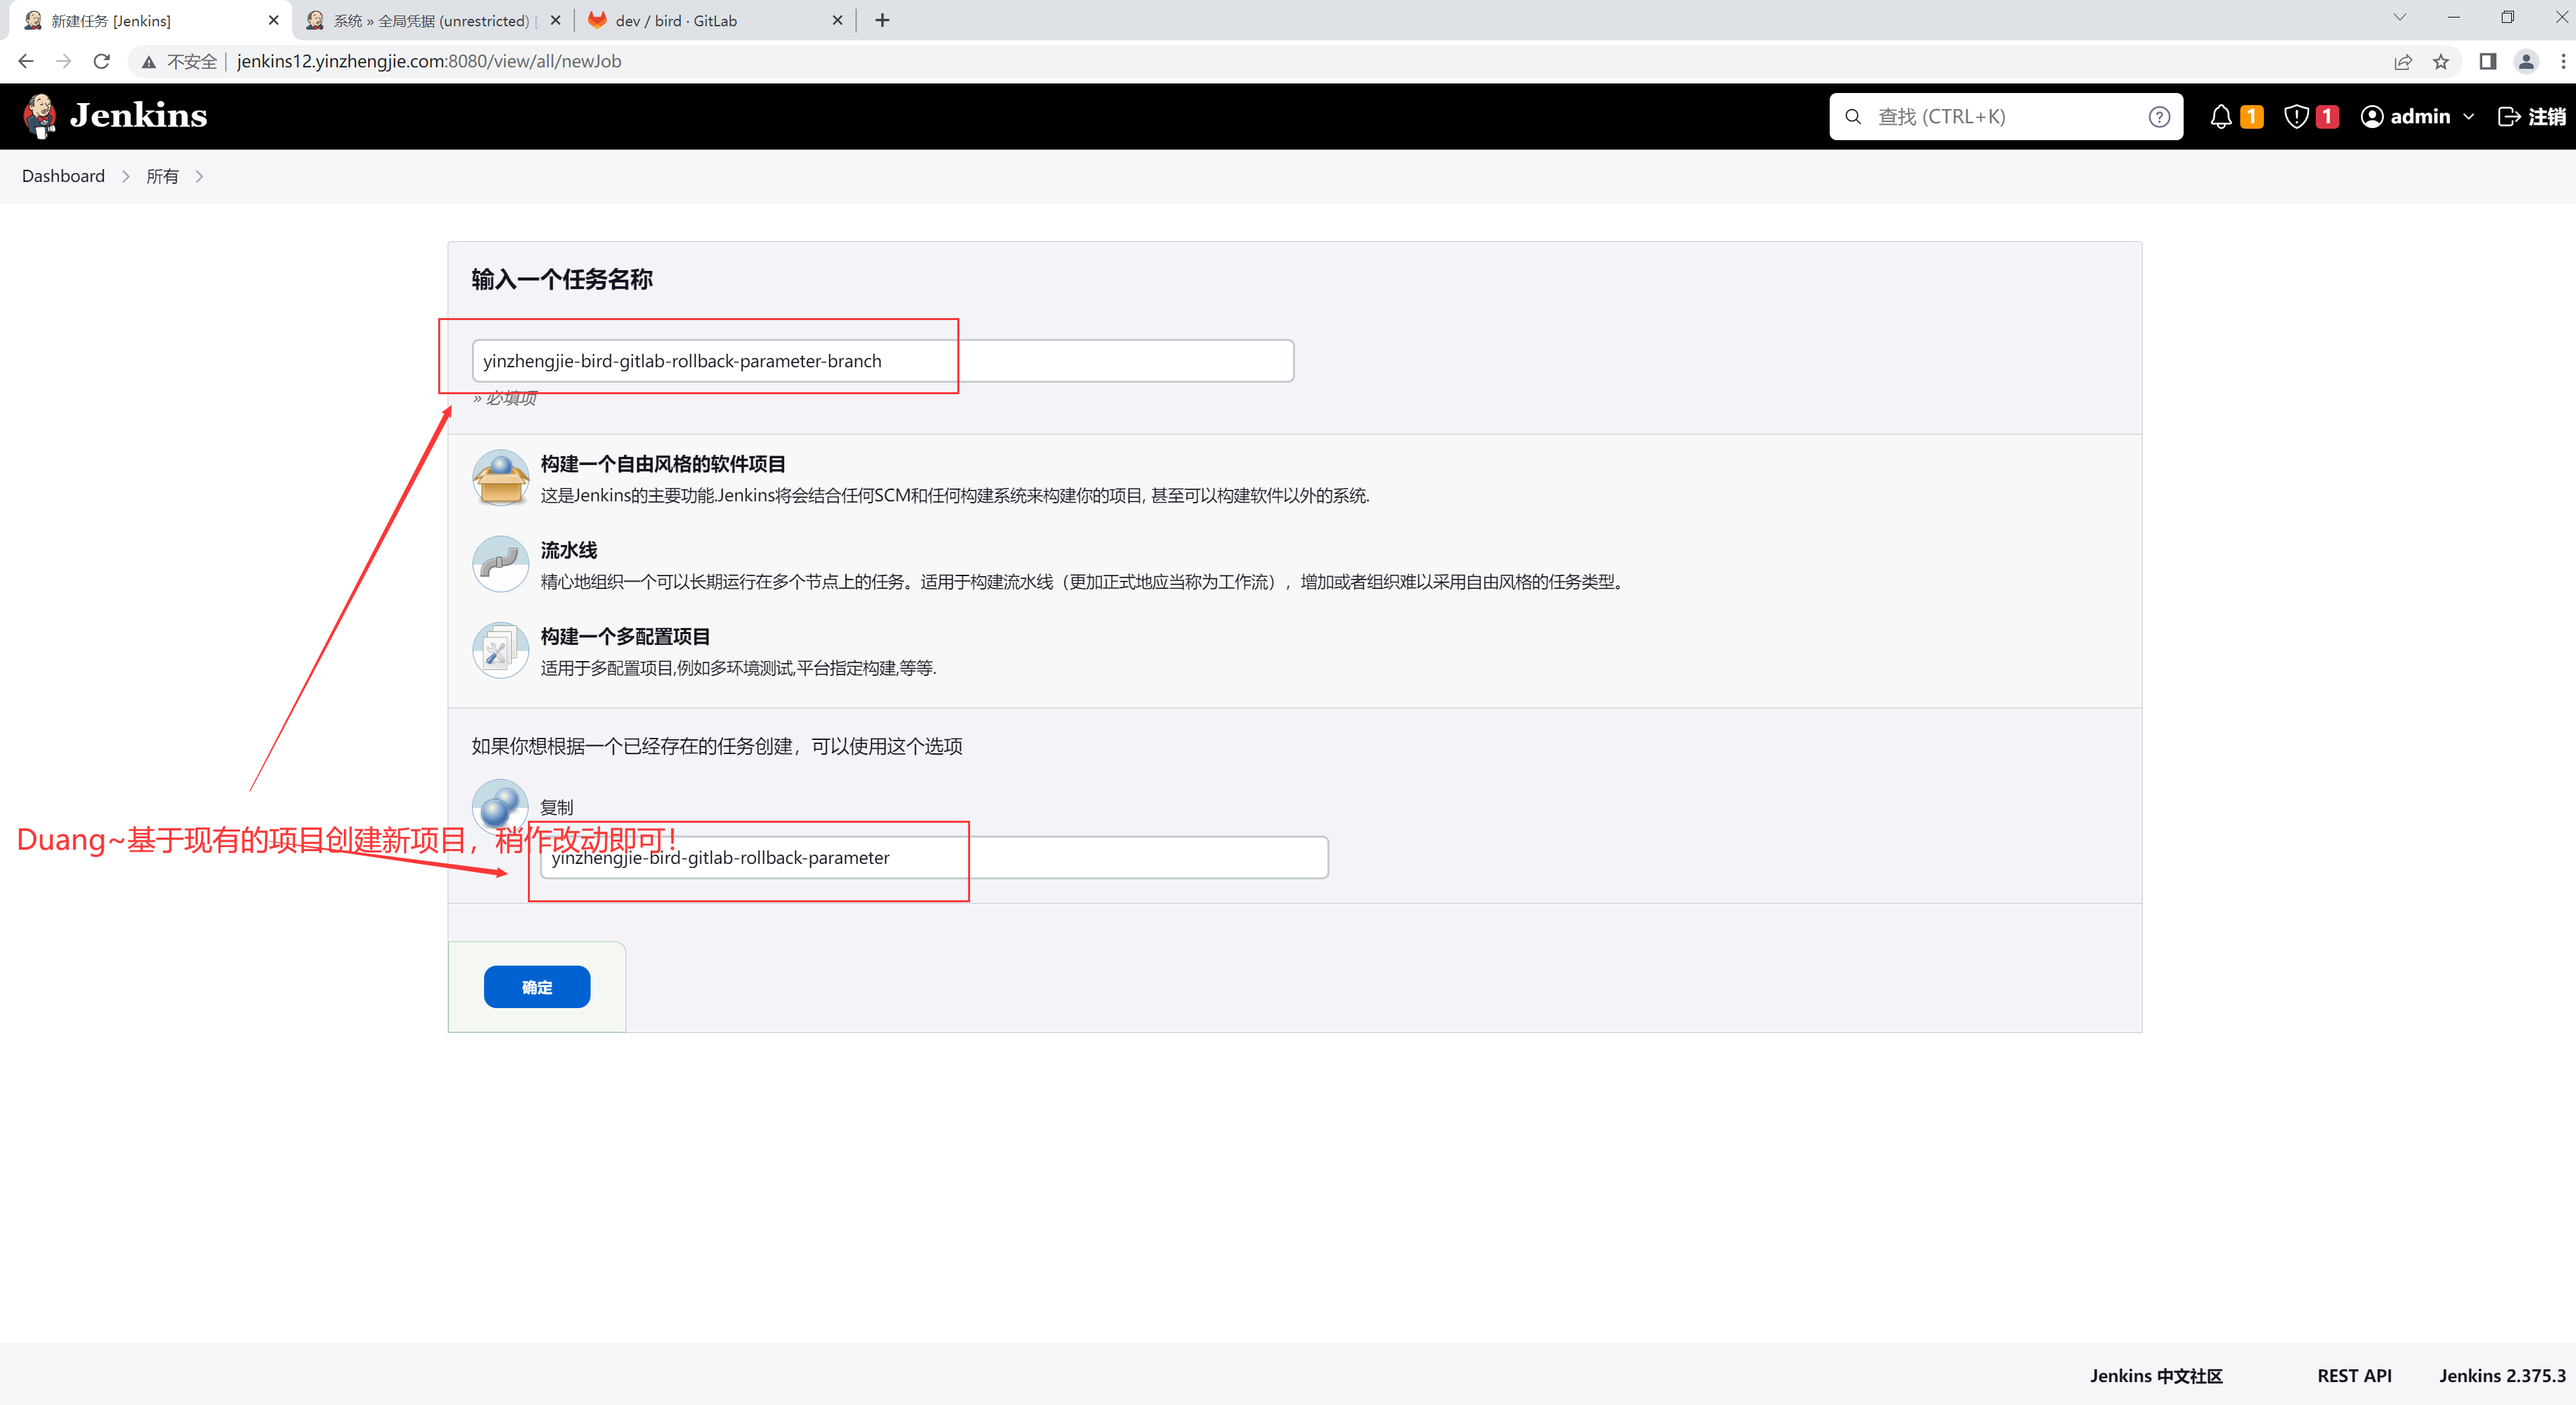Reload the page
This screenshot has width=2576, height=1405.
pyautogui.click(x=101, y=62)
